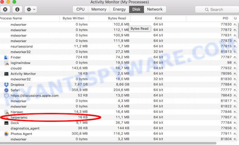Click the loginwindow process icon
The width and height of the screenshot is (239, 145).
6,63
